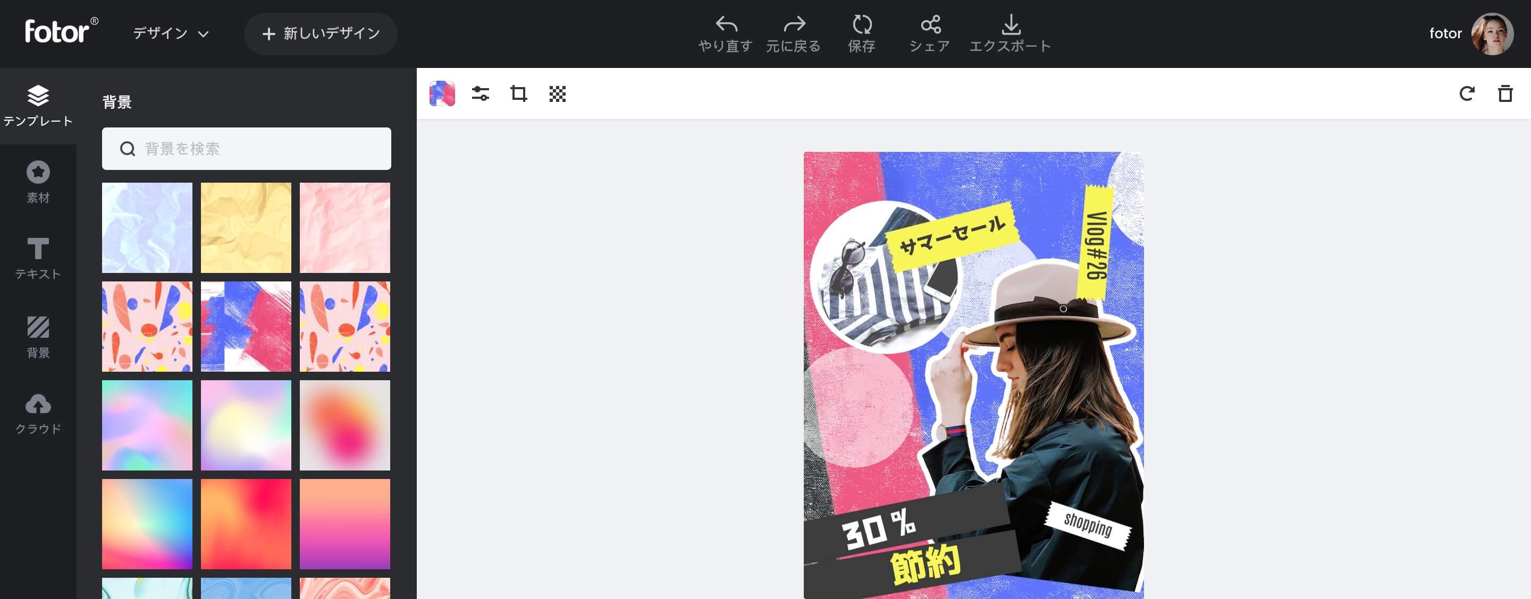The width and height of the screenshot is (1531, 599).
Task: Open the 素材 sidebar tab
Action: (38, 182)
